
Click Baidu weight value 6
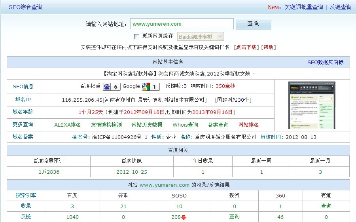(x=116, y=87)
